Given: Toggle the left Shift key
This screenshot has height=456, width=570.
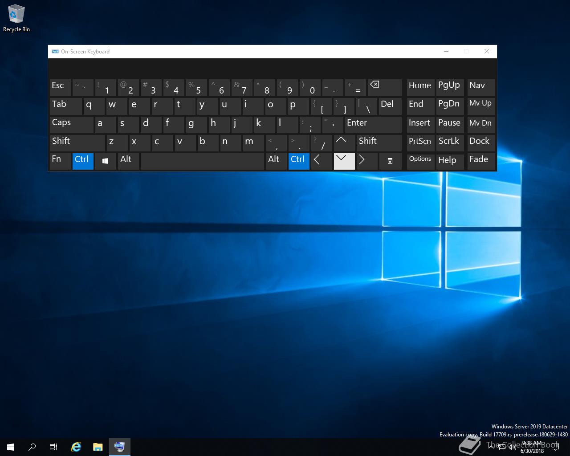Looking at the screenshot, I should 77,143.
